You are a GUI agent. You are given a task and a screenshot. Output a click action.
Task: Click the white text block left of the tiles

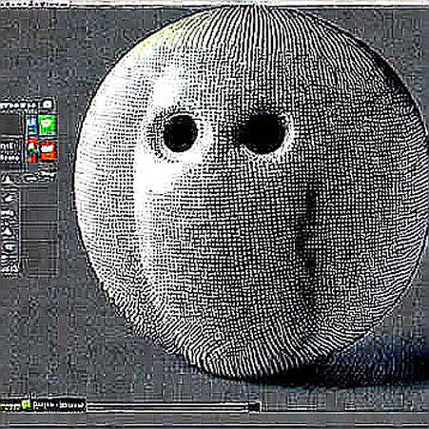point(10,152)
